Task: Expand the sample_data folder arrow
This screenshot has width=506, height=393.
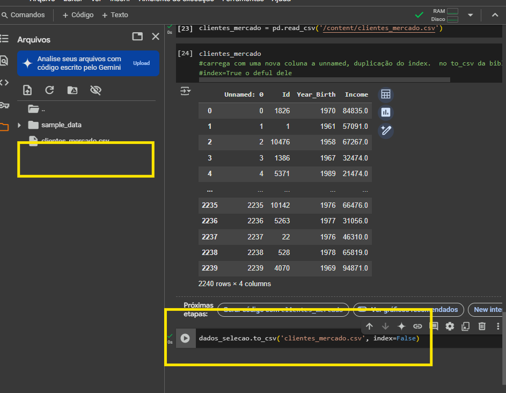Action: click(19, 125)
